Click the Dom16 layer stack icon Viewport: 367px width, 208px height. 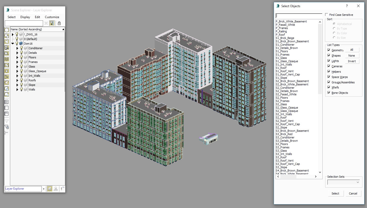point(21,44)
